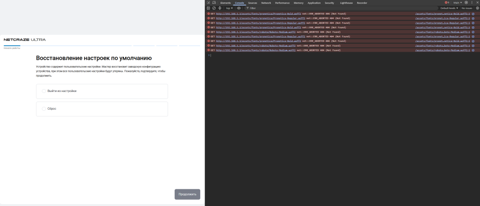The width and height of the screenshot is (480, 206).
Task: Select the 'Сброс' radio option
Action: [44, 109]
